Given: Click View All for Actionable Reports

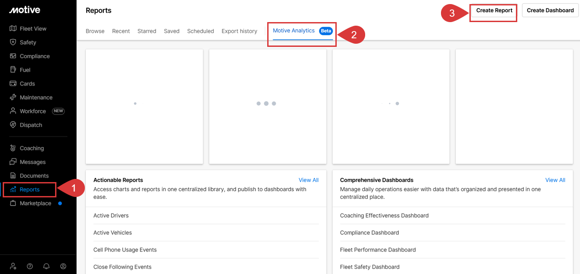Looking at the screenshot, I should click(309, 180).
